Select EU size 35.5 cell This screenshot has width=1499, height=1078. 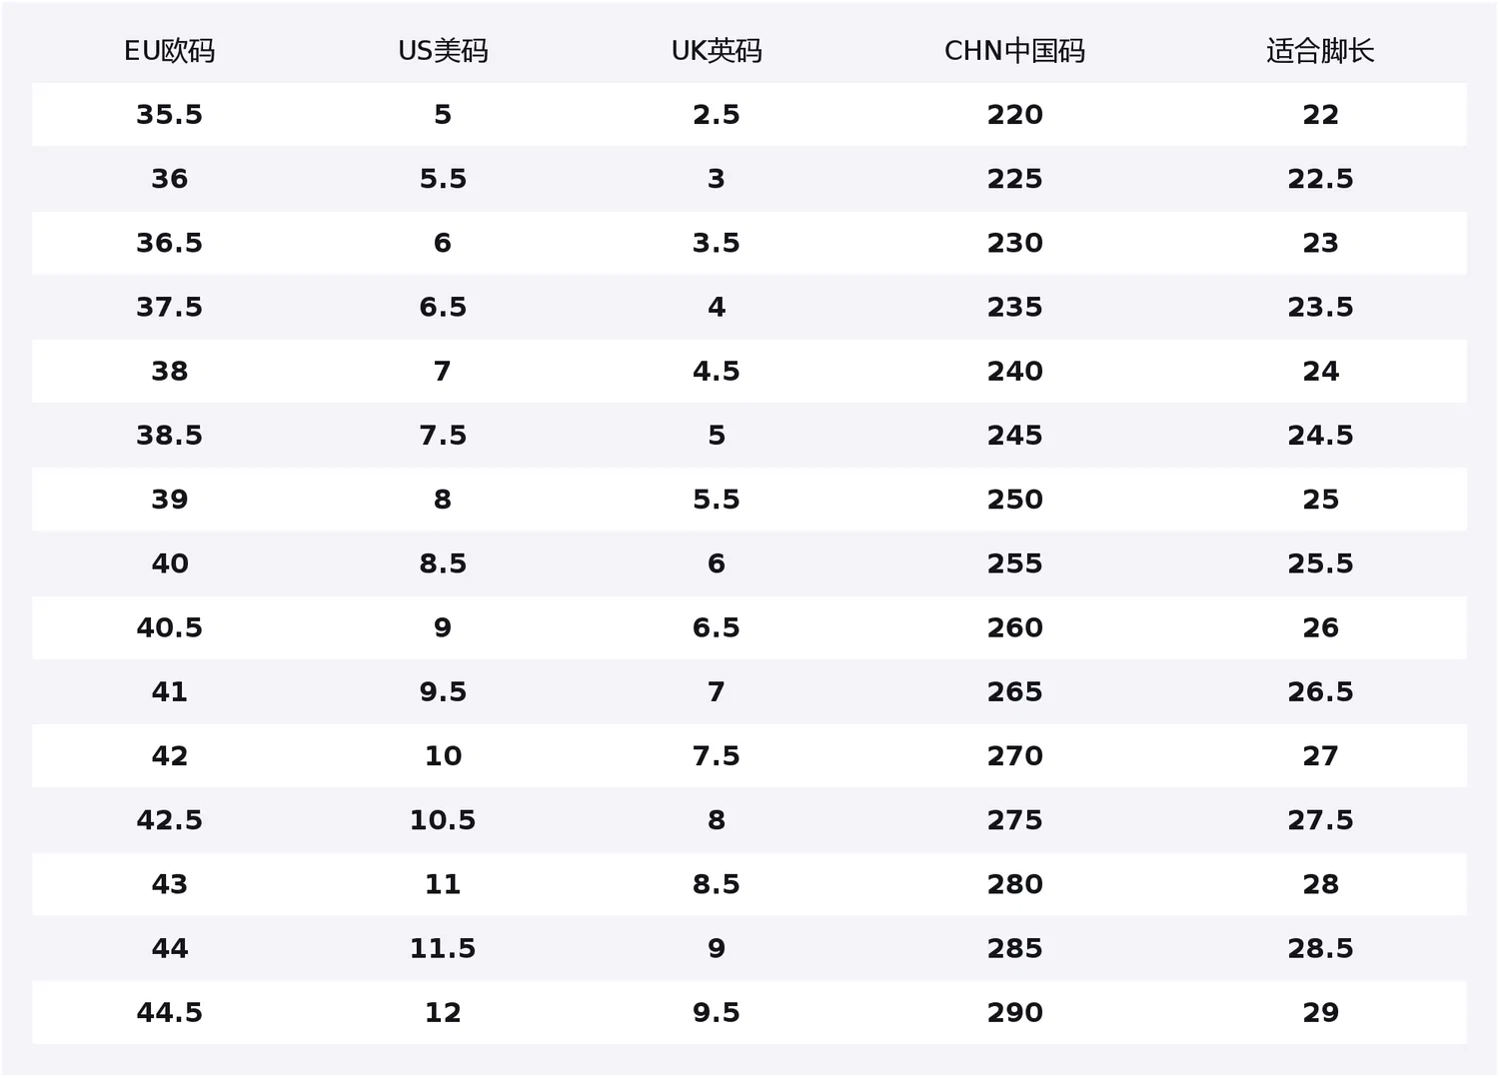pyautogui.click(x=169, y=115)
